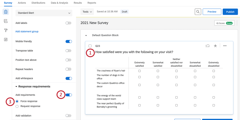Click the asterisk icon on Q23
240x120 pixels.
point(215,46)
